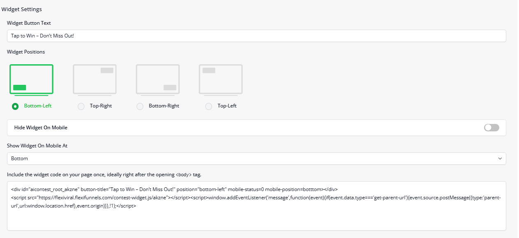Viewport: 519px width, 238px height.
Task: Select the Top-Right position thumbnail
Action: 95,79
